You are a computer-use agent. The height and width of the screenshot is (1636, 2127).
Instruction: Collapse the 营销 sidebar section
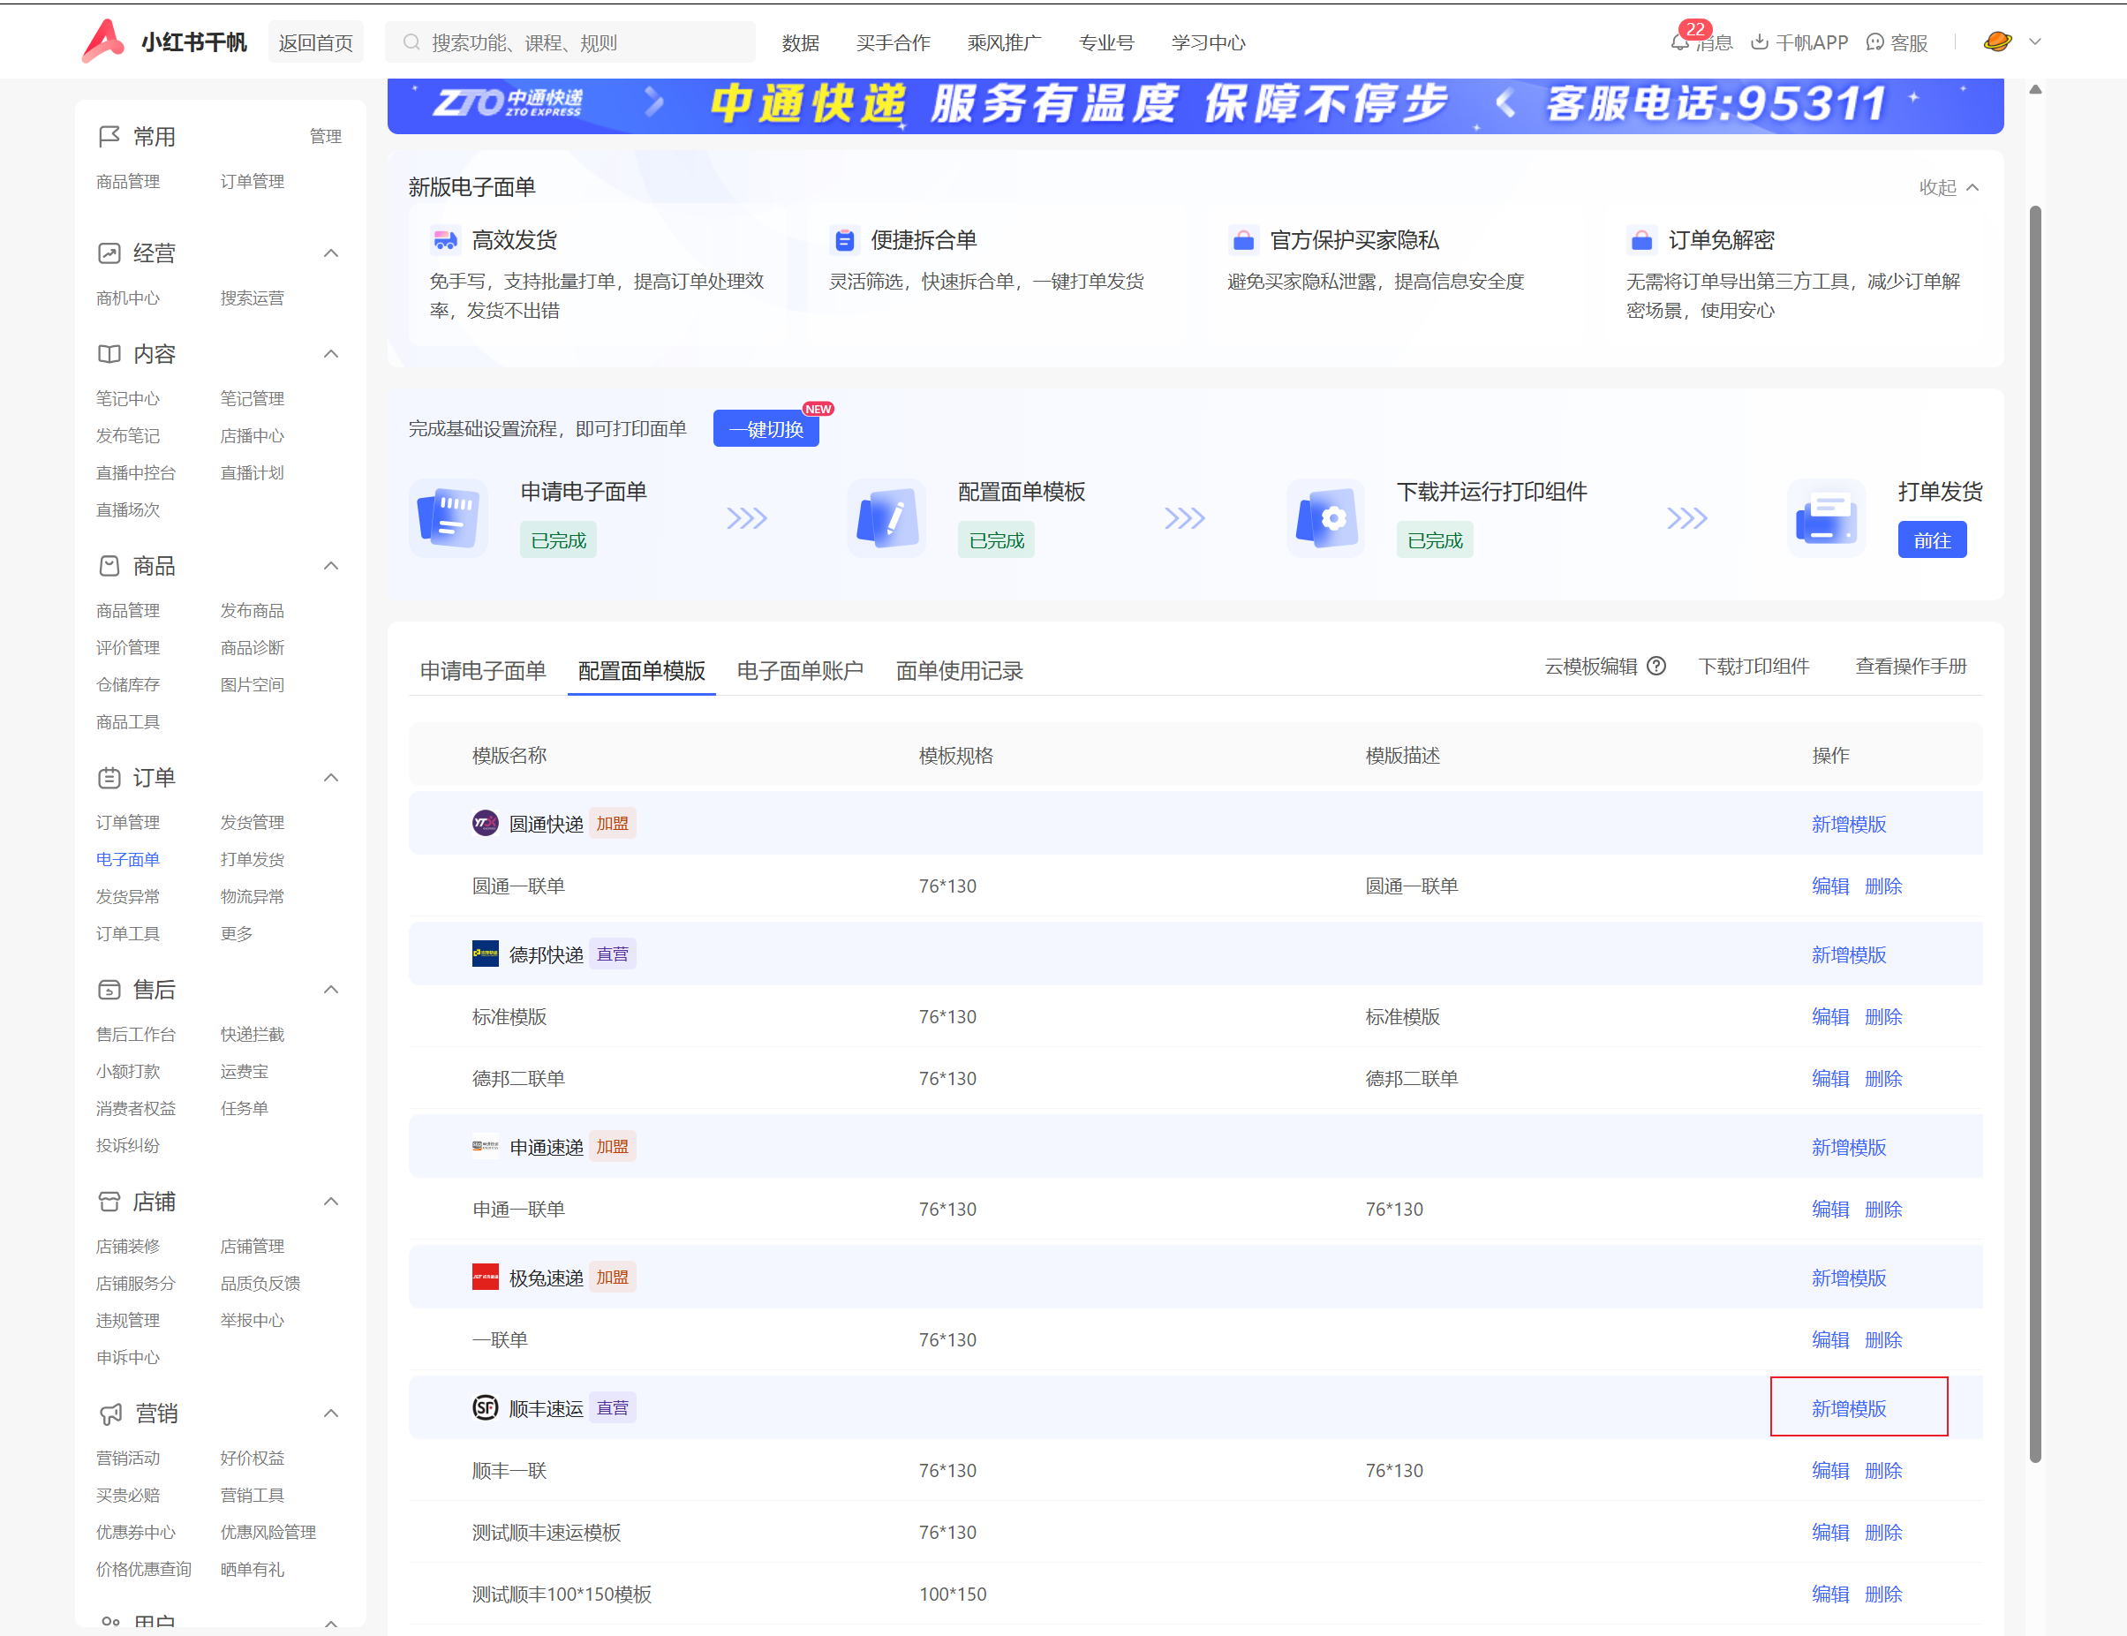331,1413
